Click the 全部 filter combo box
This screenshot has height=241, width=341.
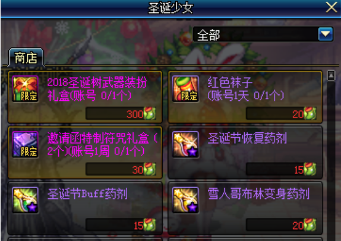pos(263,34)
